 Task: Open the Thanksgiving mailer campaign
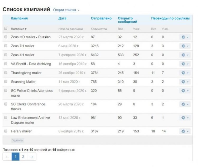click(26, 73)
